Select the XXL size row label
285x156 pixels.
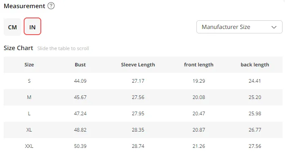tap(29, 146)
